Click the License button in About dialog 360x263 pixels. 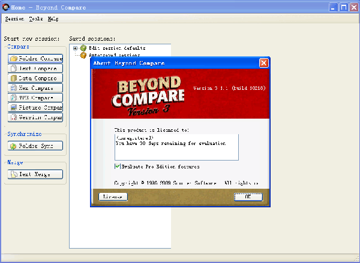(113, 197)
